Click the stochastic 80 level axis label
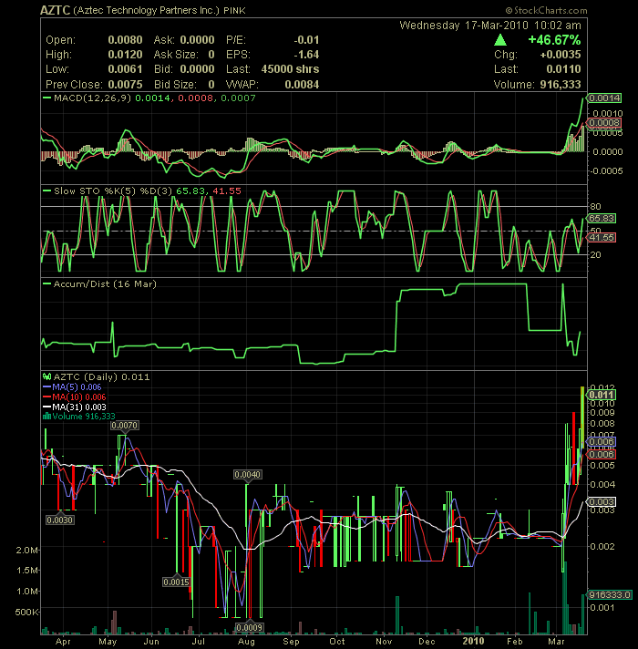 point(595,206)
